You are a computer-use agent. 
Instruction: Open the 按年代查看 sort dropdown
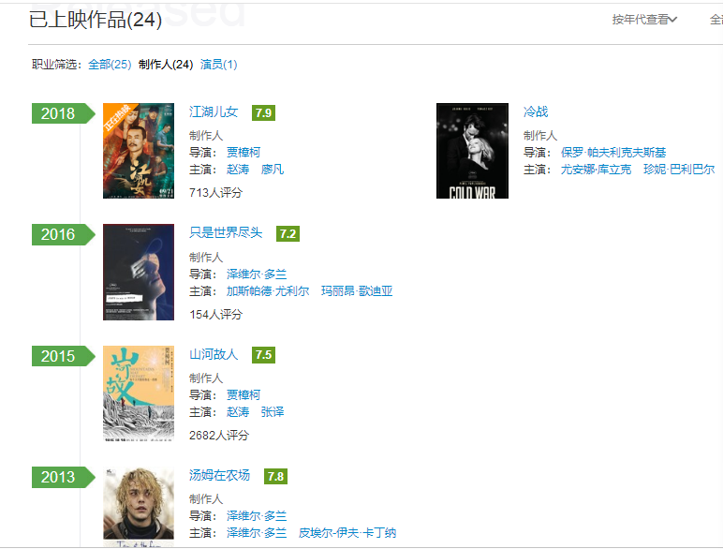pos(644,20)
